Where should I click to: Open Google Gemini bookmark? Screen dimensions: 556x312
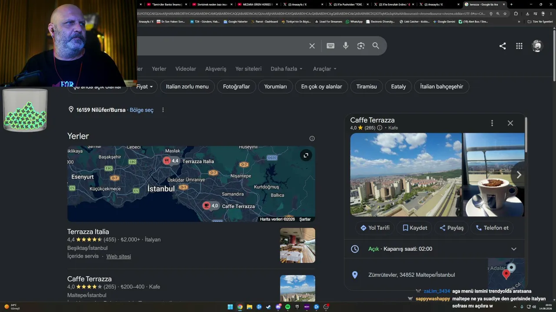point(444,22)
